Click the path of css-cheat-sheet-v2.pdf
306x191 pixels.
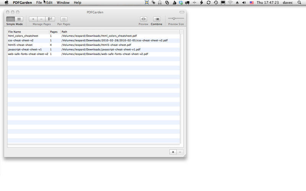point(114,40)
